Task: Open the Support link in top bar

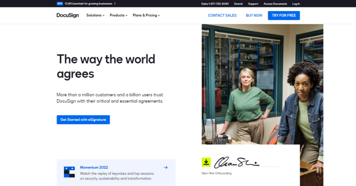Action: (x=253, y=4)
